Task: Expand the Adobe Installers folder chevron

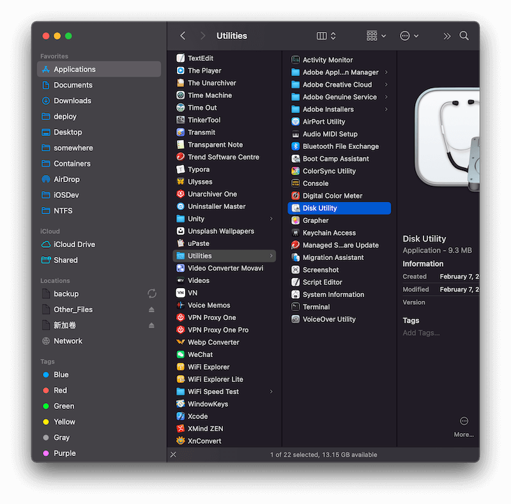Action: [x=386, y=109]
